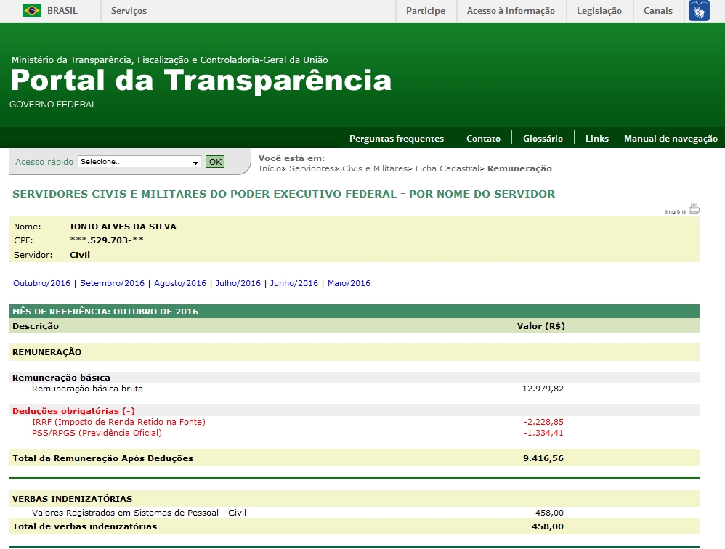Click the Remuneração básica bruta row label
The image size is (725, 549).
87,389
